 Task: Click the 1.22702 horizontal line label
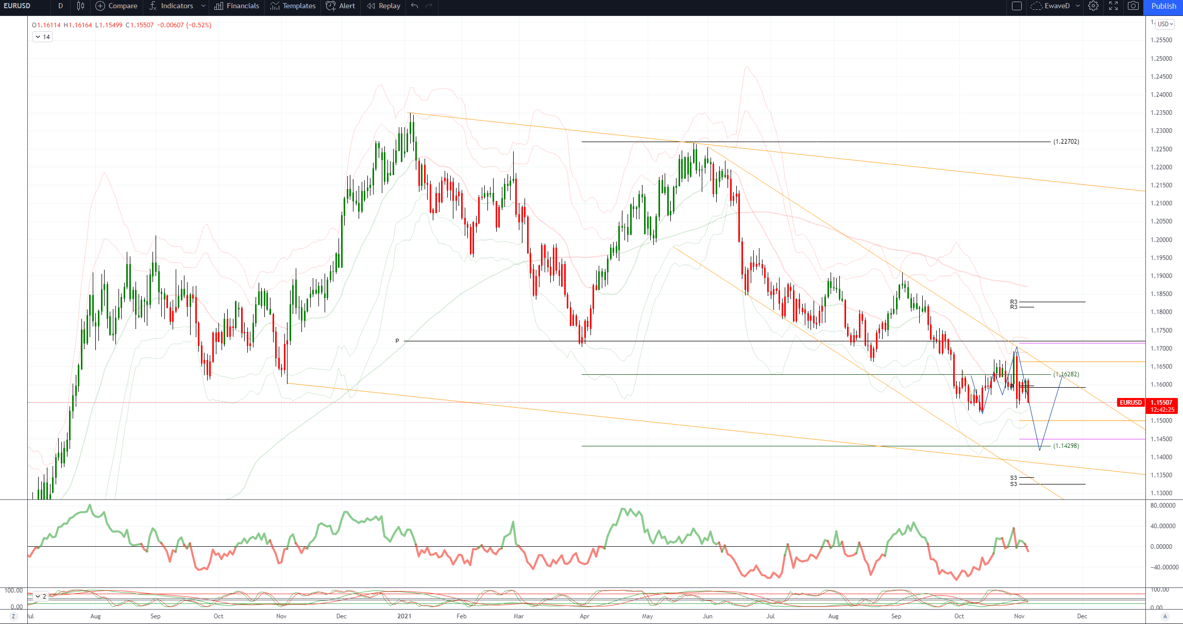point(1066,142)
